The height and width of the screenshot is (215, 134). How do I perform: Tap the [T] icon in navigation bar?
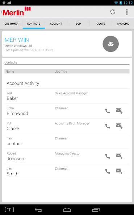click(9, 210)
